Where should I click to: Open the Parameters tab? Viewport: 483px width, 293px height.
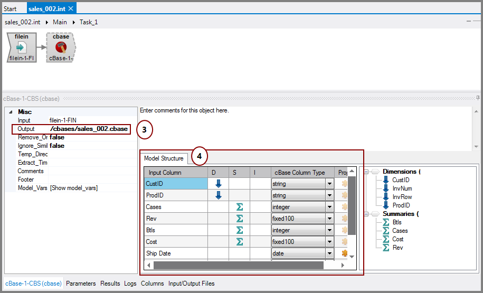click(81, 283)
